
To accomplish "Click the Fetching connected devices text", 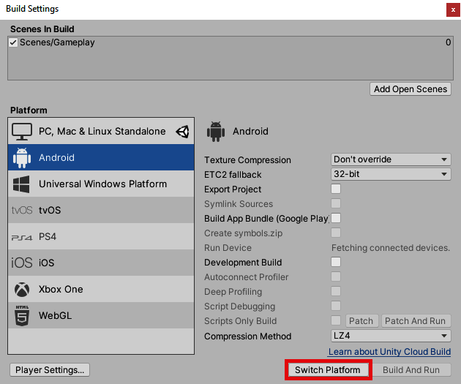I will (x=391, y=248).
